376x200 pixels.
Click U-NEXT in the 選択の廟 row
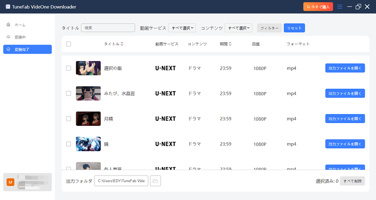coord(165,68)
